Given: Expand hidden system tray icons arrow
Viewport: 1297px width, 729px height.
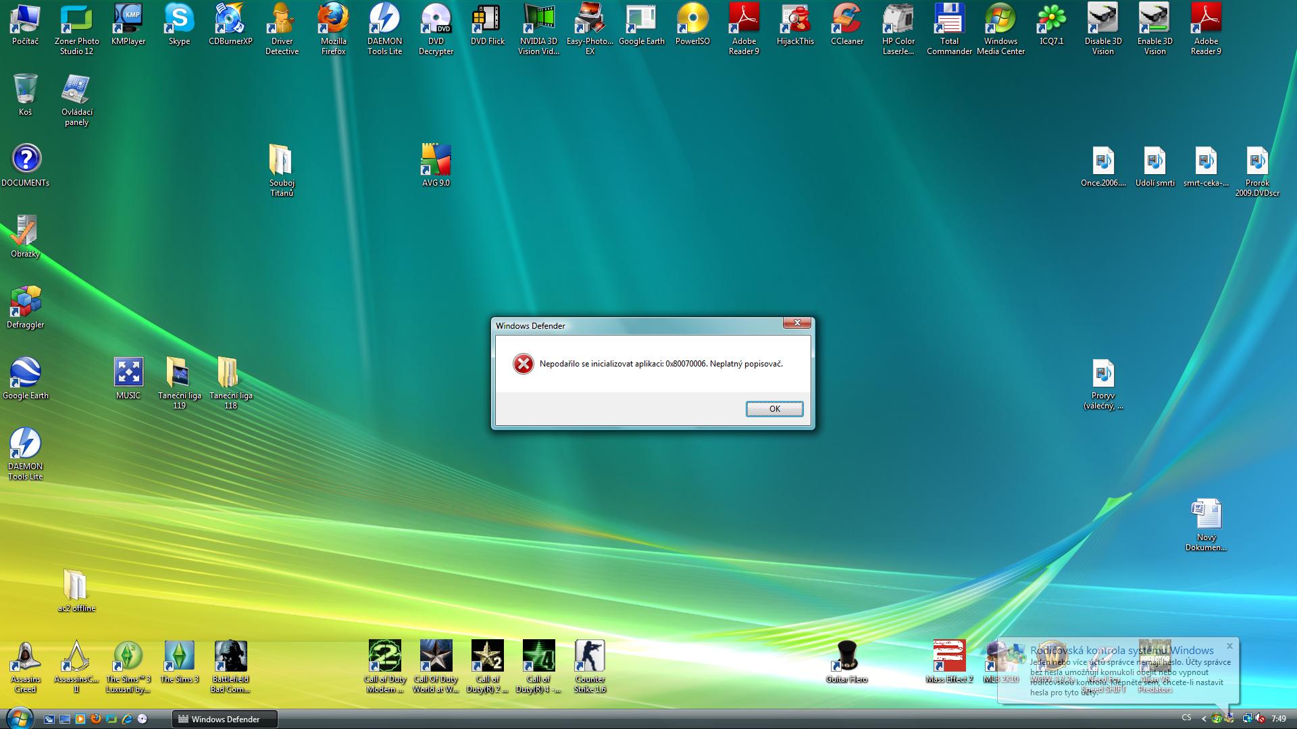Looking at the screenshot, I should pyautogui.click(x=1204, y=719).
